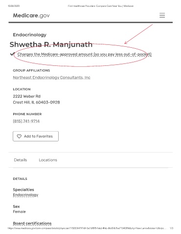Click the page title in the print header
The image size is (181, 234).
click(101, 6)
